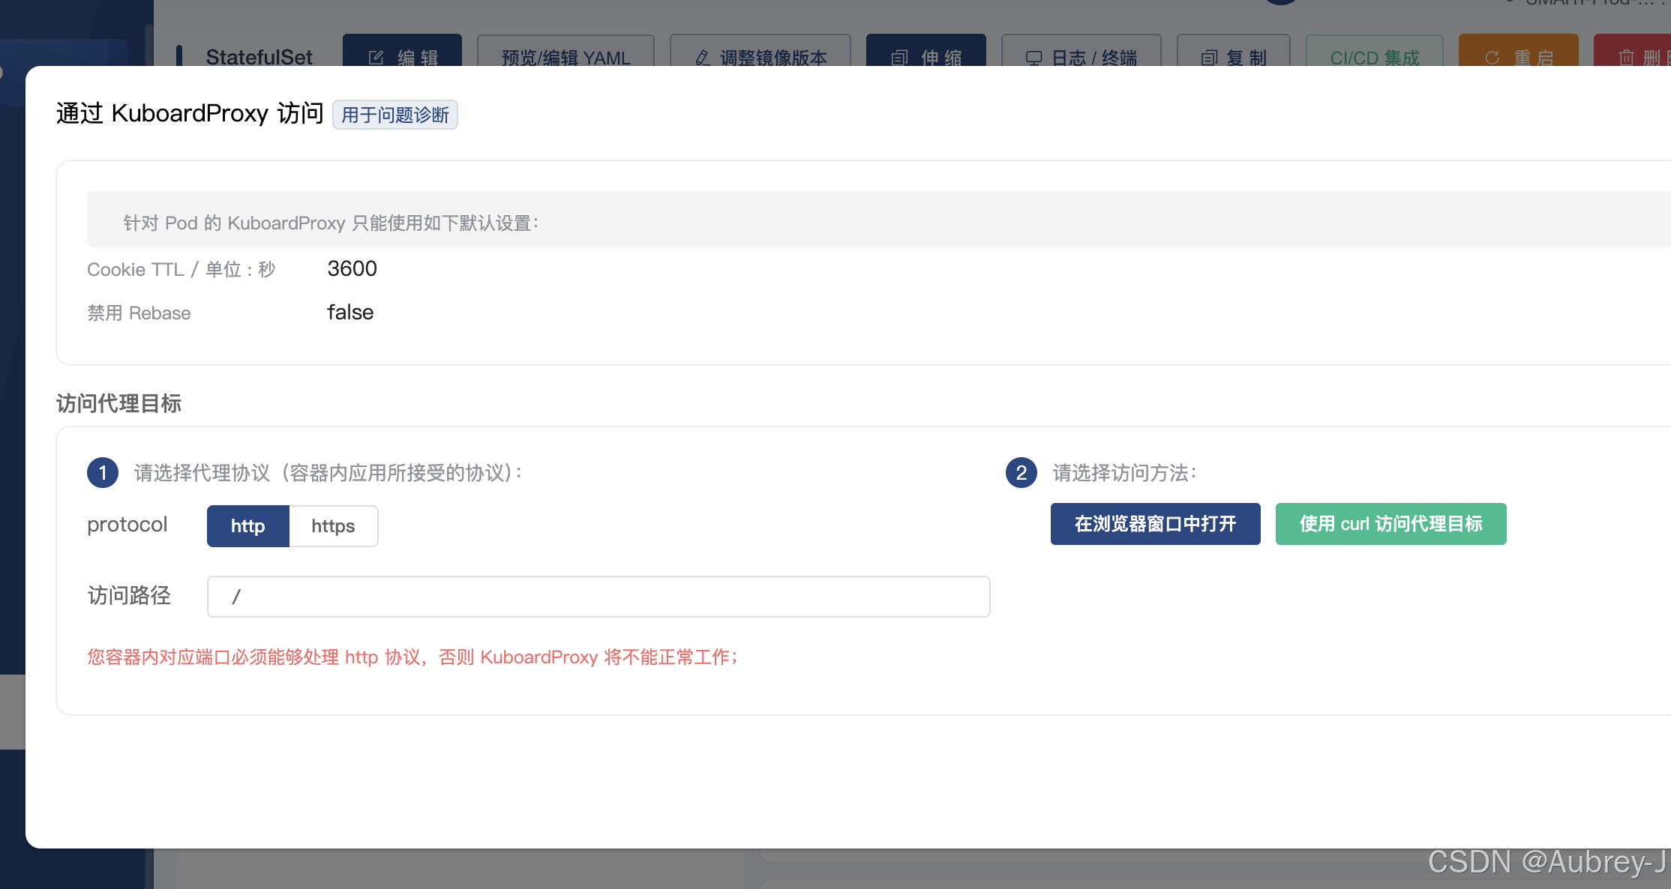The image size is (1671, 889).
Task: Click the edit icon on 编辑 button
Action: click(x=376, y=58)
